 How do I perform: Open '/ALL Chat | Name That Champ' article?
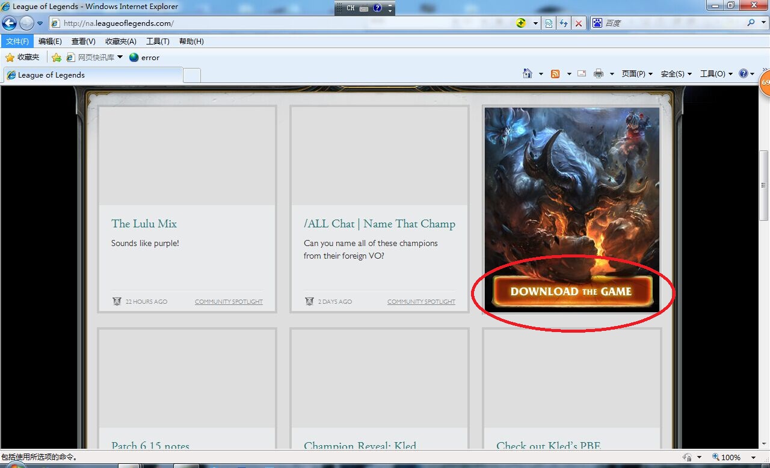(x=380, y=224)
